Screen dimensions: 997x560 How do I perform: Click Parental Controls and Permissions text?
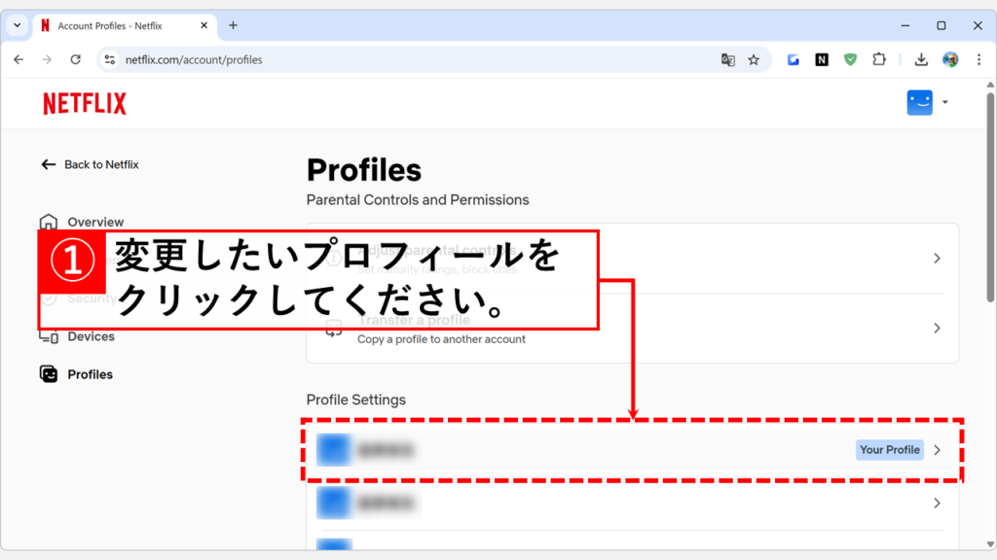418,200
